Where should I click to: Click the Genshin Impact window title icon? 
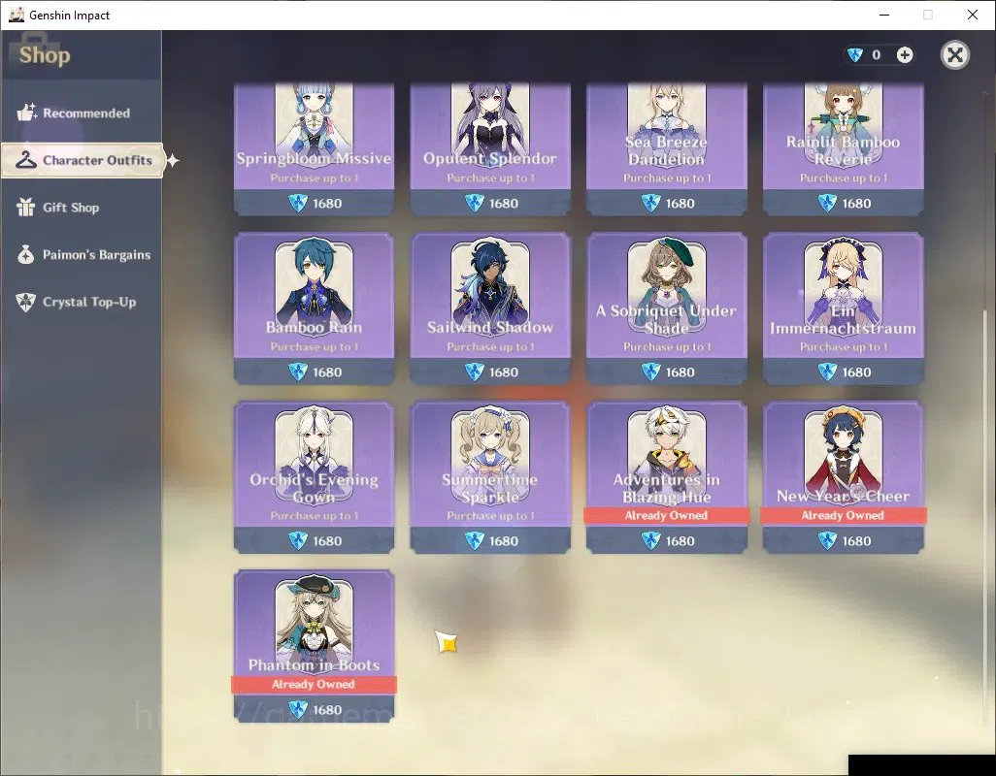tap(16, 15)
